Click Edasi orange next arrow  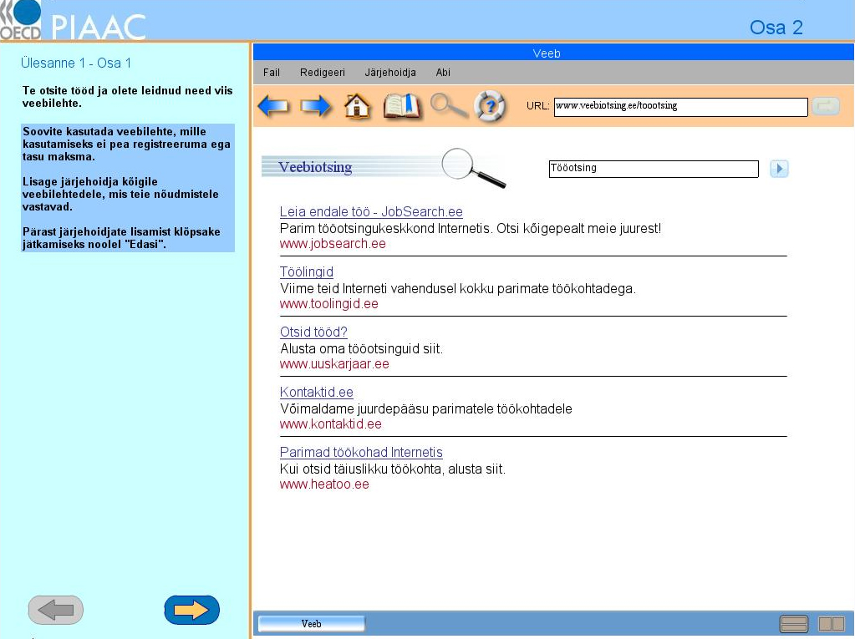click(x=192, y=610)
